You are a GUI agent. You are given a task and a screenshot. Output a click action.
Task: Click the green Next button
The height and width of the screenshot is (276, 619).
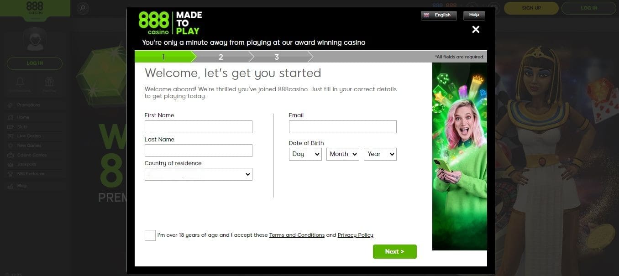click(394, 252)
